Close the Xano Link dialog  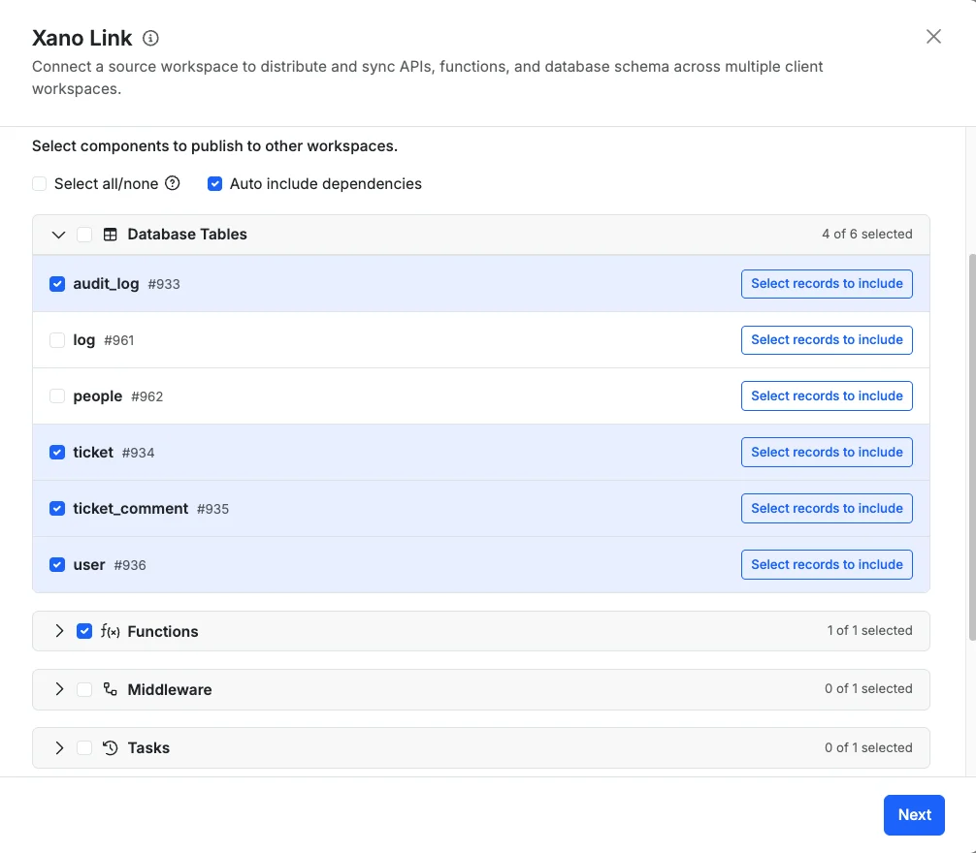(x=933, y=37)
